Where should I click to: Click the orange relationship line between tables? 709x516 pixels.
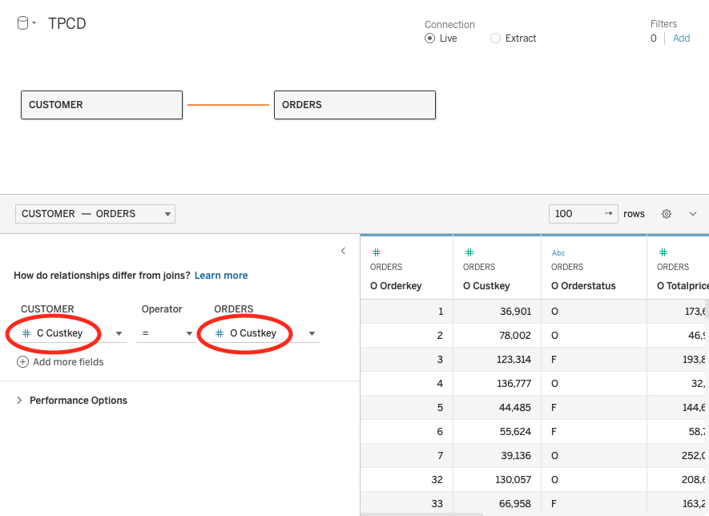pyautogui.click(x=228, y=104)
